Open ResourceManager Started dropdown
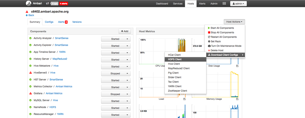This screenshot has height=118, width=305. 116,115
